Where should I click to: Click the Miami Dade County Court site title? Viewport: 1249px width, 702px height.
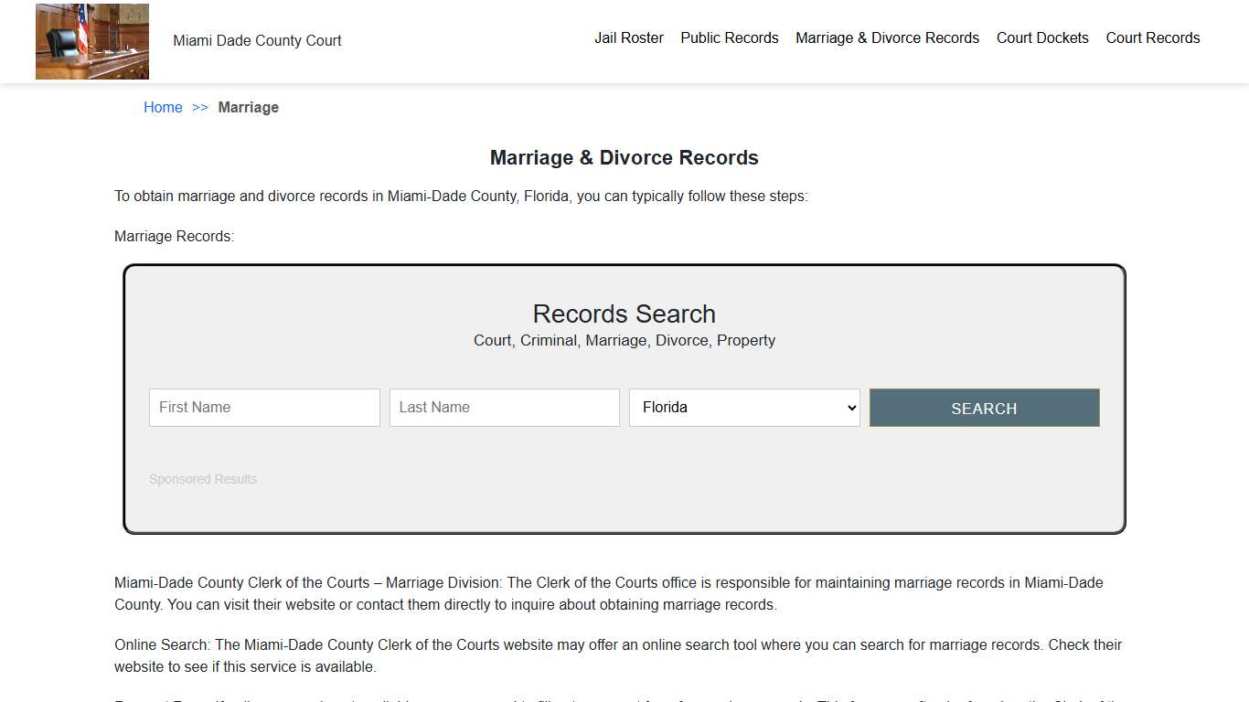click(x=257, y=40)
